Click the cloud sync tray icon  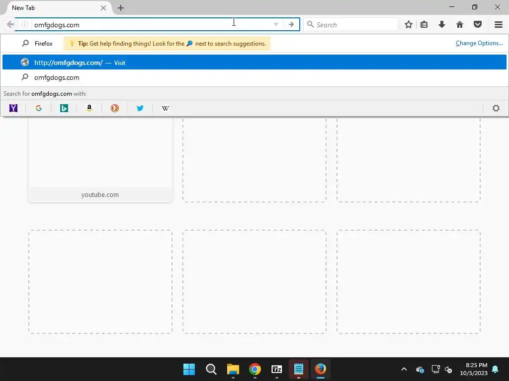click(420, 369)
